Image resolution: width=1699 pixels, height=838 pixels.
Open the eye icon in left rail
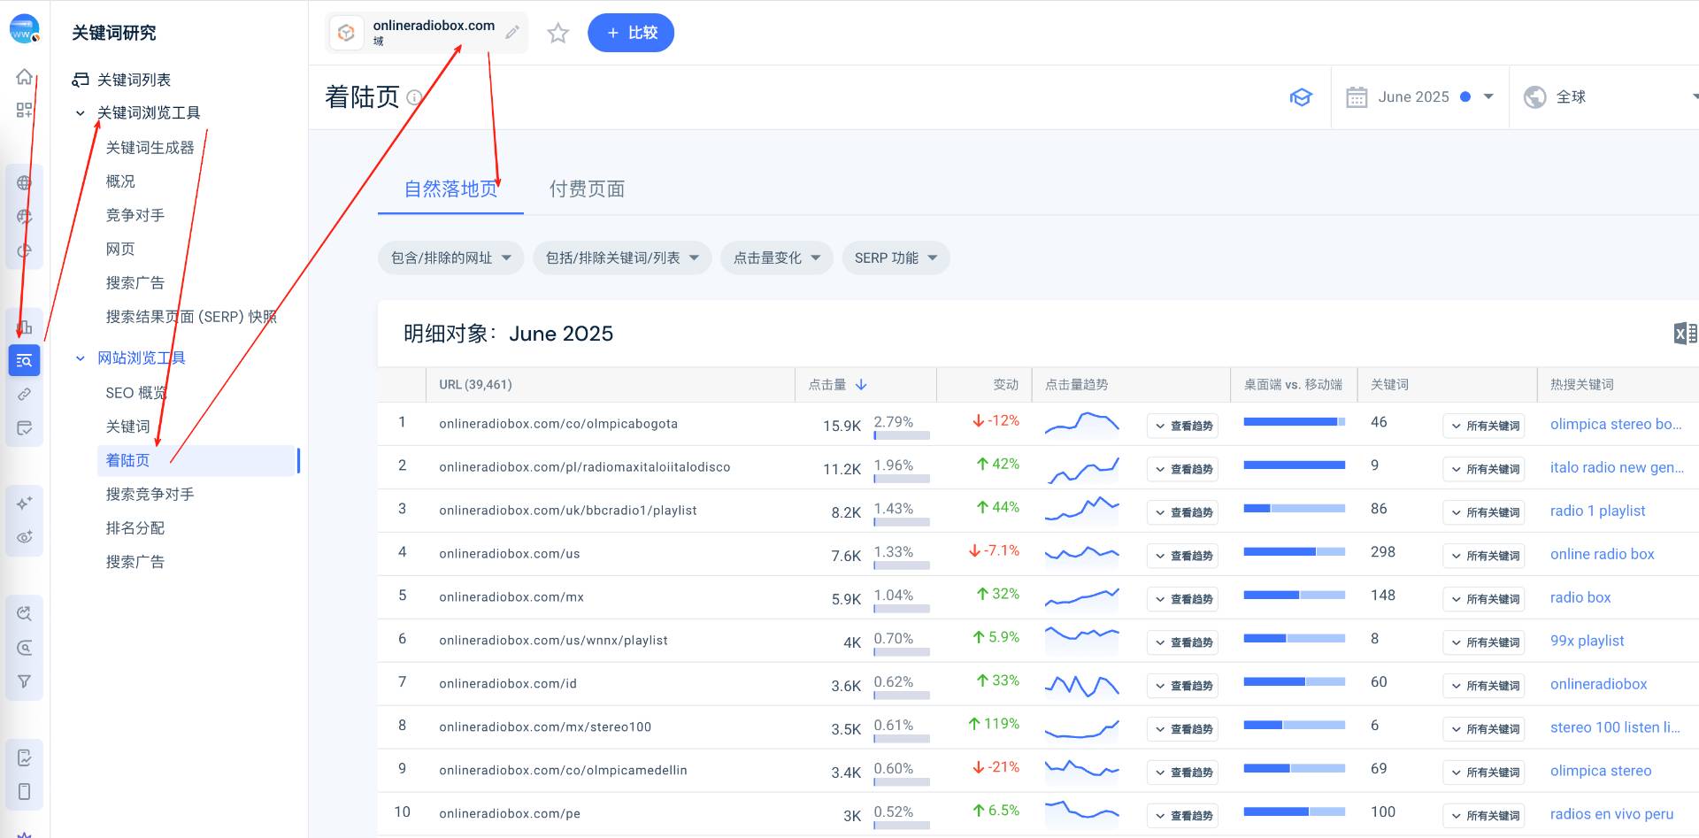click(x=24, y=537)
